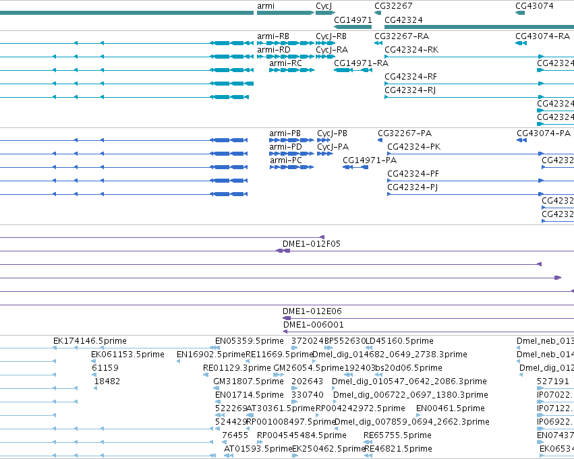Click the CG43074-PA protein label
Screen dimensions: 574x459
(544, 133)
